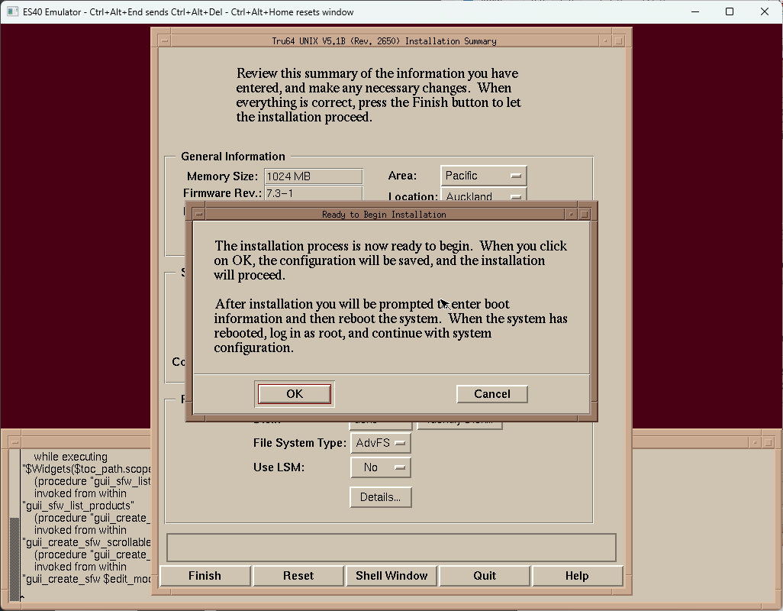Click terminal line "guii_sfw_list_products"
Screen dimensions: 783x611
pos(78,506)
